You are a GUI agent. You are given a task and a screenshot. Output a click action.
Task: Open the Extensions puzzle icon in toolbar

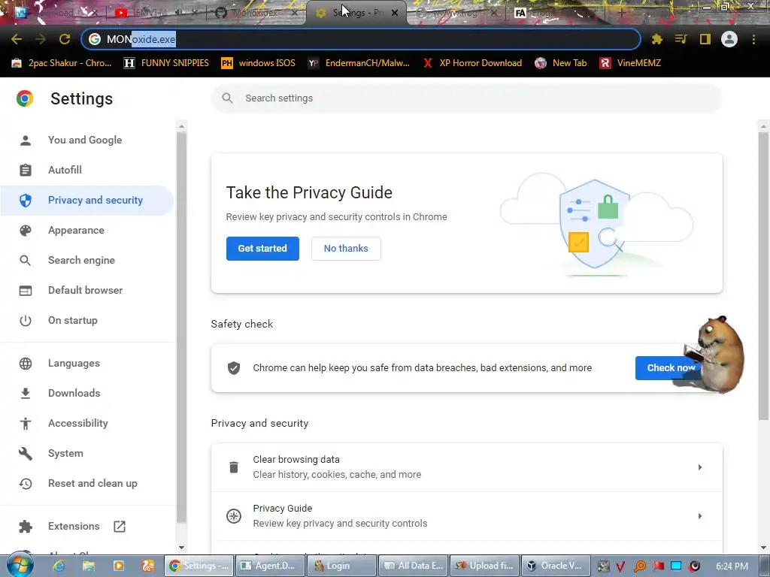pyautogui.click(x=657, y=39)
